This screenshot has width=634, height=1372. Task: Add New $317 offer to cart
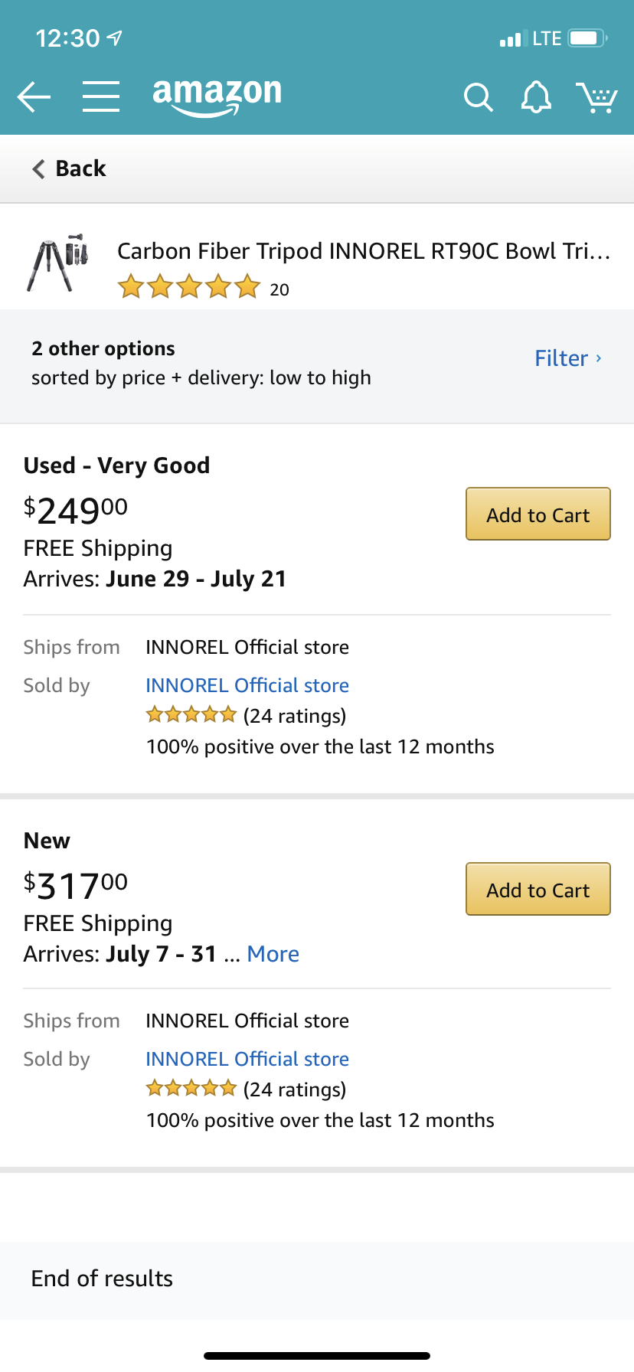538,890
